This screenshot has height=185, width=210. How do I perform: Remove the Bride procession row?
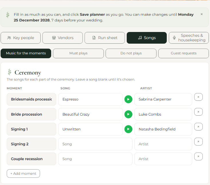[198, 112]
